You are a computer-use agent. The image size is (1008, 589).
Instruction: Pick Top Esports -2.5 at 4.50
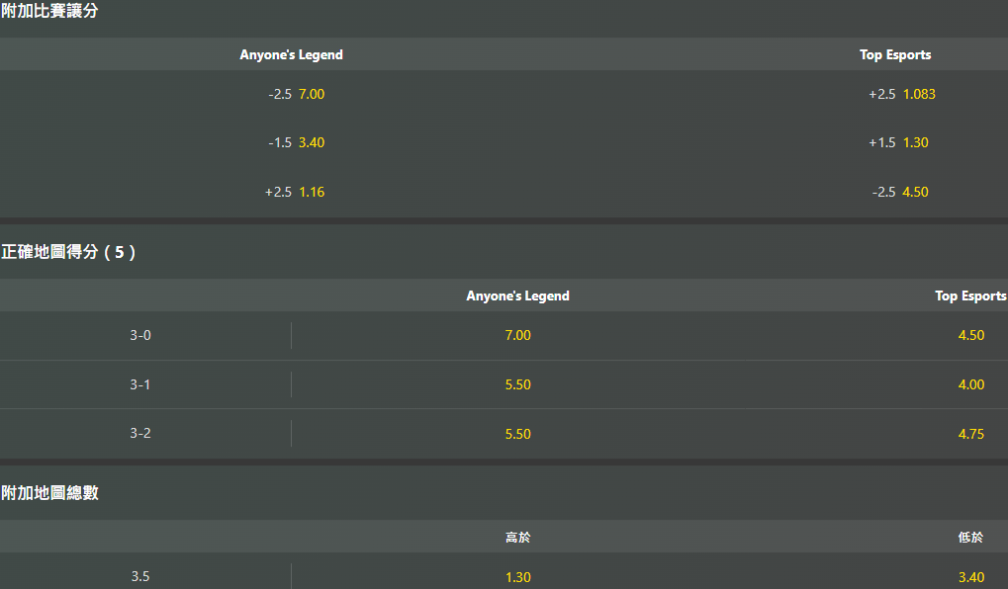[x=900, y=192]
